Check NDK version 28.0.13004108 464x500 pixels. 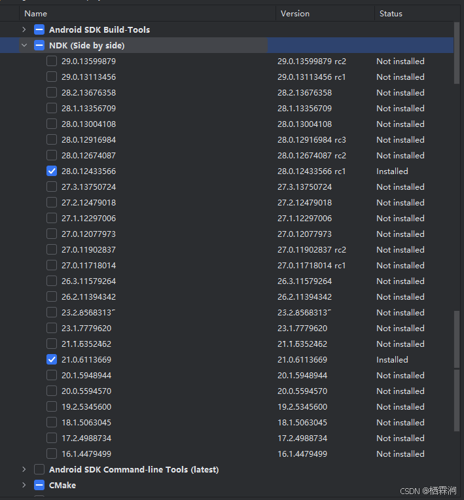coord(52,124)
